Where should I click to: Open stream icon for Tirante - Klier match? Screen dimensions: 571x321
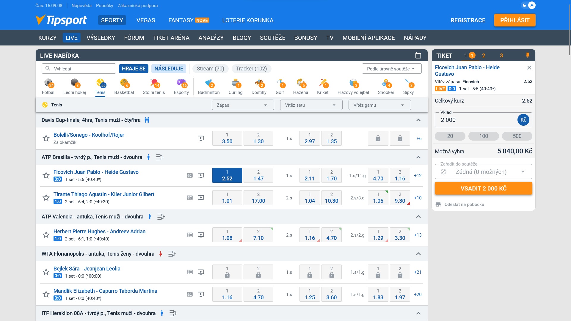201,198
